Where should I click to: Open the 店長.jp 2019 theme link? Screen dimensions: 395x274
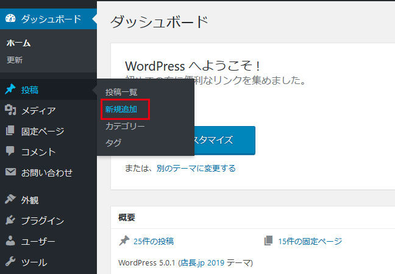coord(202,262)
